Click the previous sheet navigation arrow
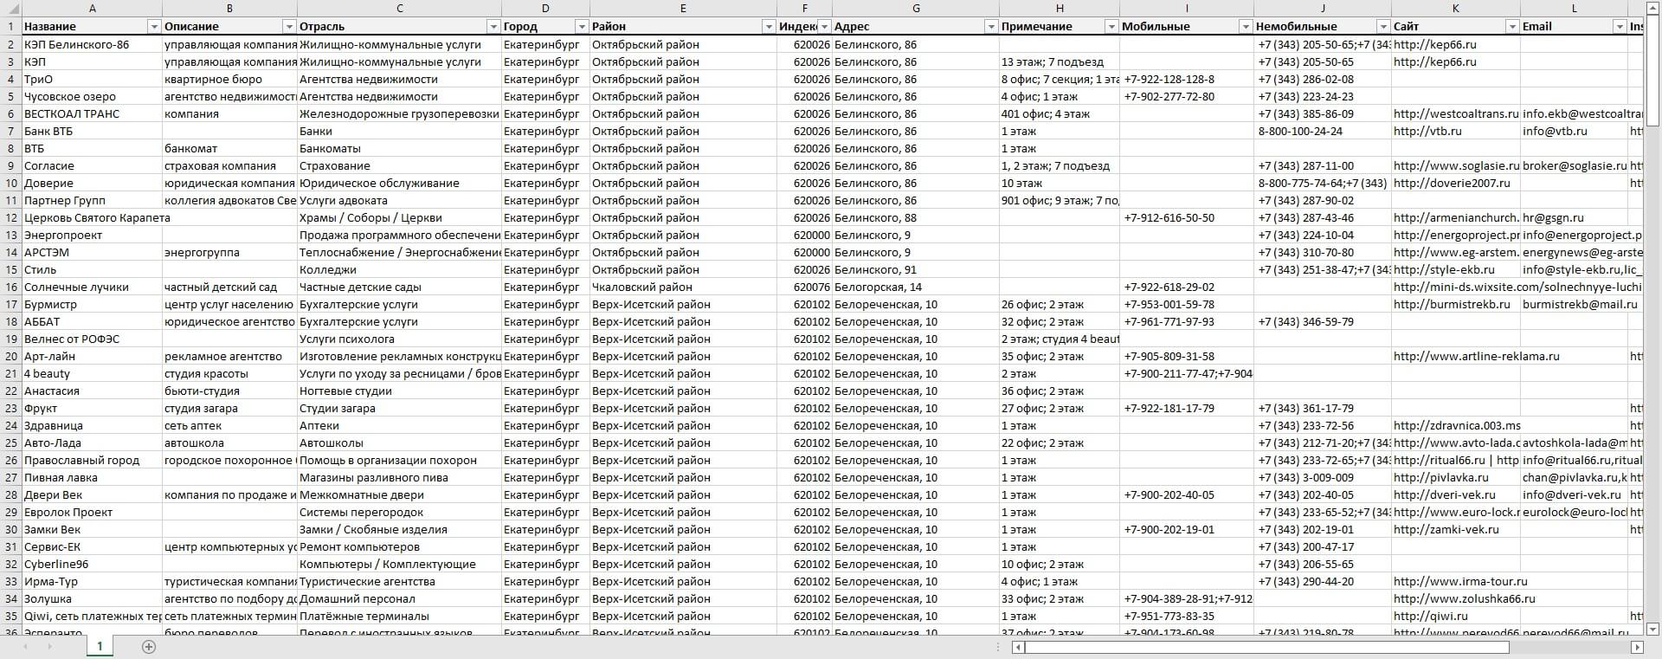The image size is (1662, 659). click(x=25, y=647)
